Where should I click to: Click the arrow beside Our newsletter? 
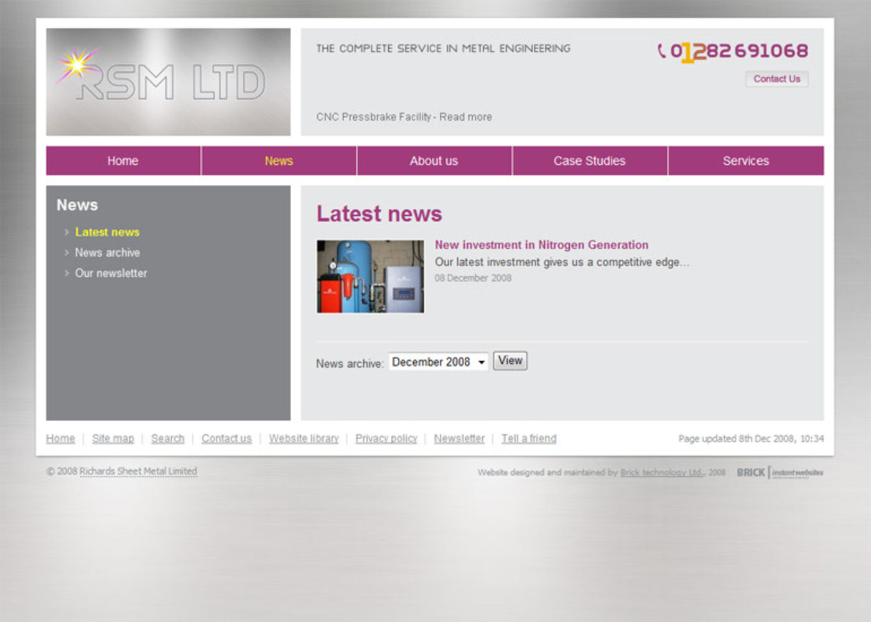tap(67, 273)
